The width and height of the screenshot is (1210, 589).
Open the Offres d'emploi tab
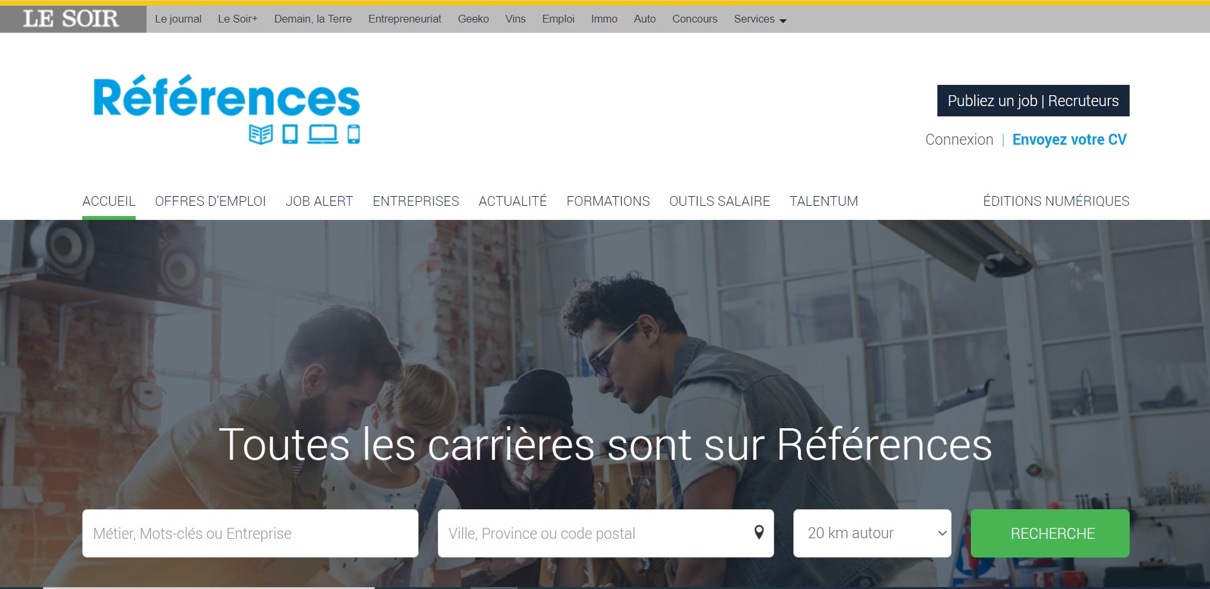tap(210, 201)
